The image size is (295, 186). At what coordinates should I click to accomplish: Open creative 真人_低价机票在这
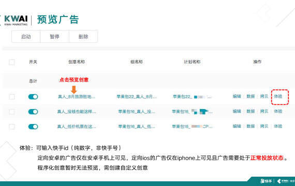tap(77, 127)
